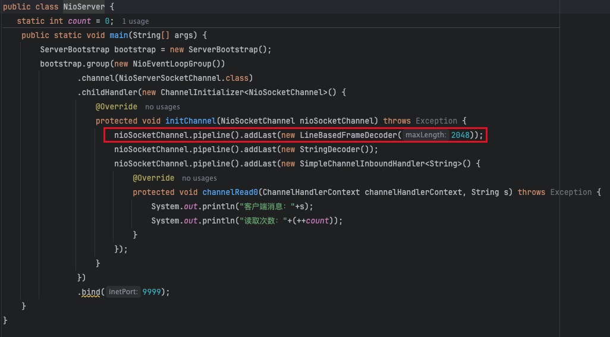Click the string literal "读取次数："

[263, 221]
